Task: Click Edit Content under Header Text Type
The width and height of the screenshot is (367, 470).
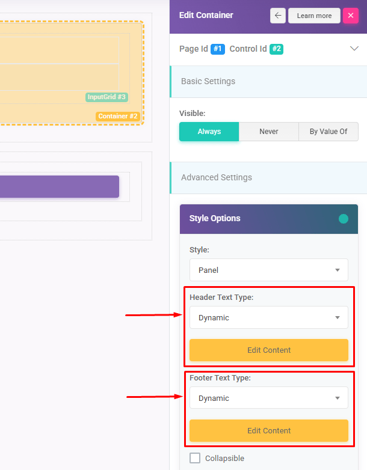Action: pyautogui.click(x=268, y=350)
